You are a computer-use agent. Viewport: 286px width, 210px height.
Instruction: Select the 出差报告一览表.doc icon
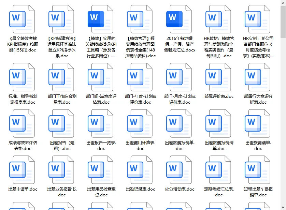click(x=100, y=123)
